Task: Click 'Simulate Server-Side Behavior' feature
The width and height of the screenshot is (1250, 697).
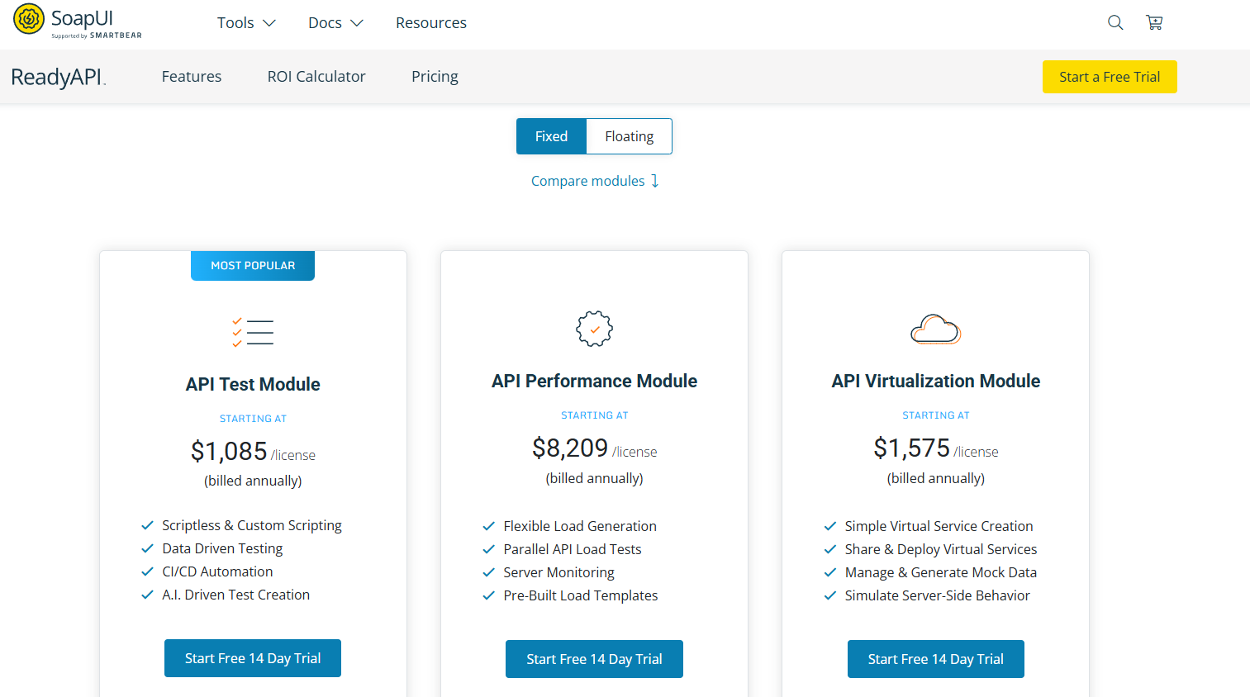Action: [938, 595]
